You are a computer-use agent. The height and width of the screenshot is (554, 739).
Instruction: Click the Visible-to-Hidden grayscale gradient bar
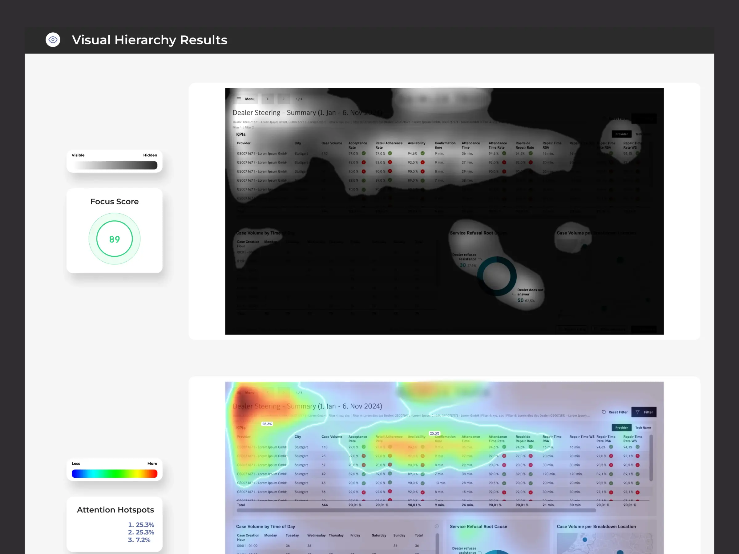tap(114, 165)
